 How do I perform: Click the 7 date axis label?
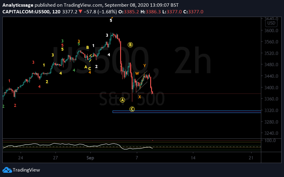click(137, 158)
